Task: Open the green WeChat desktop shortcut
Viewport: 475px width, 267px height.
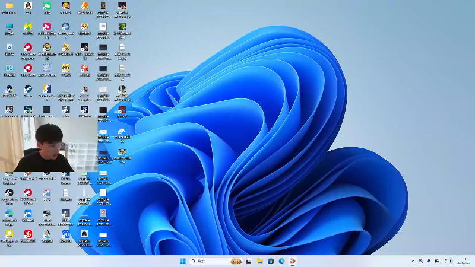Action: point(47,7)
